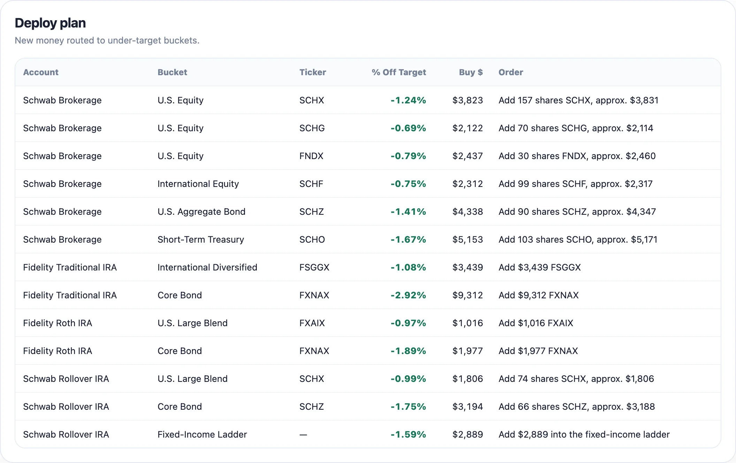This screenshot has height=463, width=736.
Task: Click the $4,338 buy amount
Action: click(468, 212)
